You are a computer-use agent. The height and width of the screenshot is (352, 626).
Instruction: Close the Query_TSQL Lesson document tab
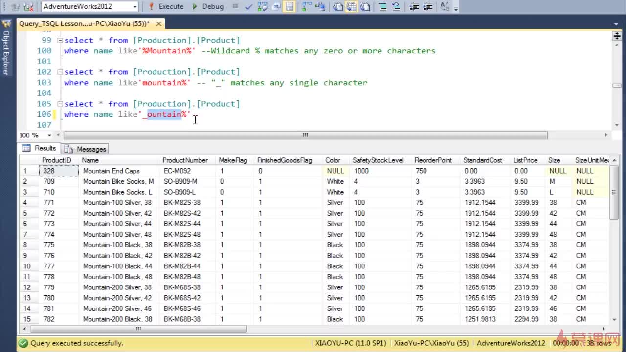click(159, 23)
